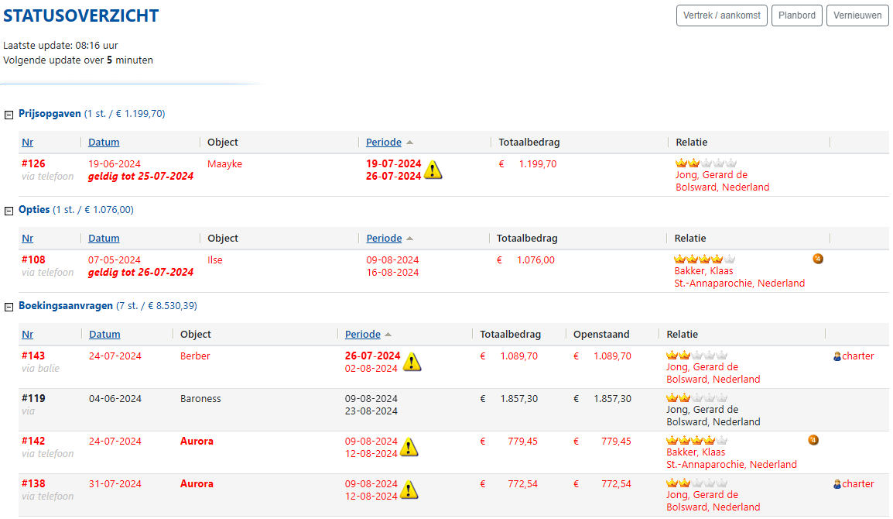Click warning icon on booking #142 period
This screenshot has width=893, height=519.
pos(409,447)
